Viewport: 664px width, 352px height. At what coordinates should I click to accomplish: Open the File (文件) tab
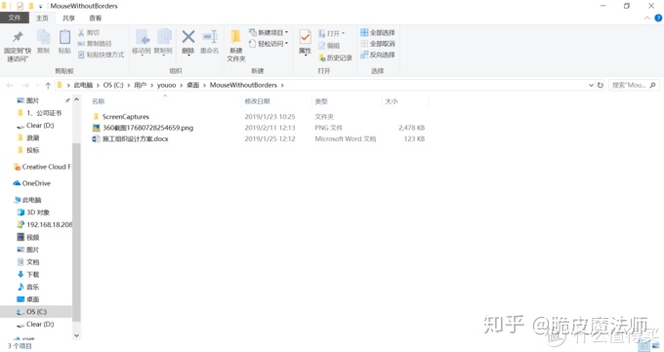click(15, 18)
